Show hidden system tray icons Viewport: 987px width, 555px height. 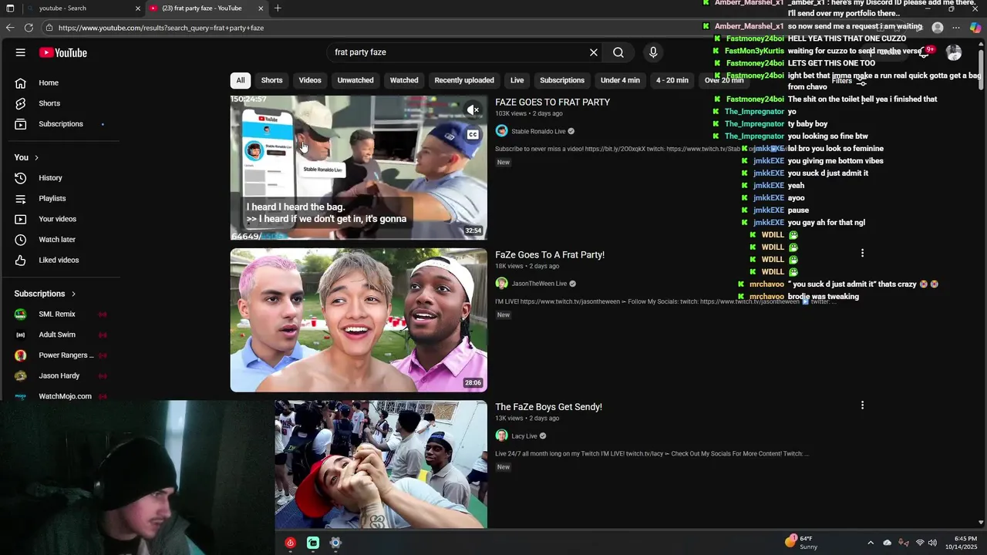(871, 543)
